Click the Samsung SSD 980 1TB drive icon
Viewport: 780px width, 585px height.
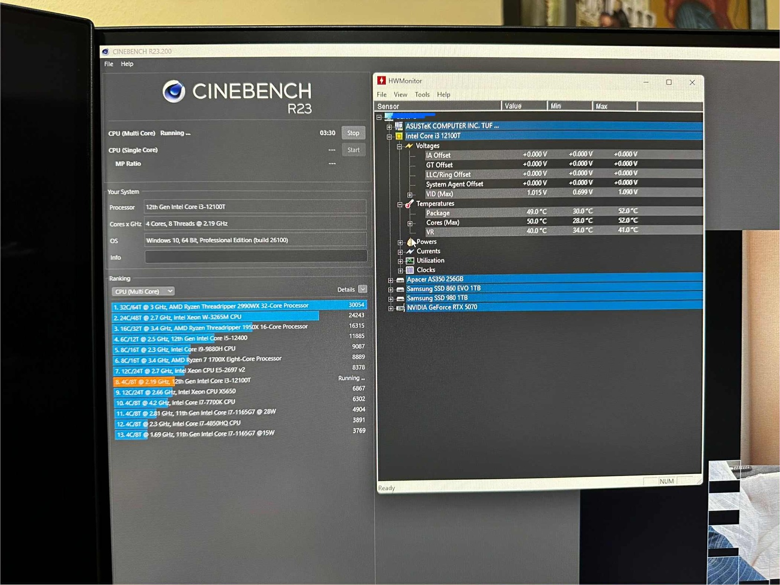tap(400, 298)
